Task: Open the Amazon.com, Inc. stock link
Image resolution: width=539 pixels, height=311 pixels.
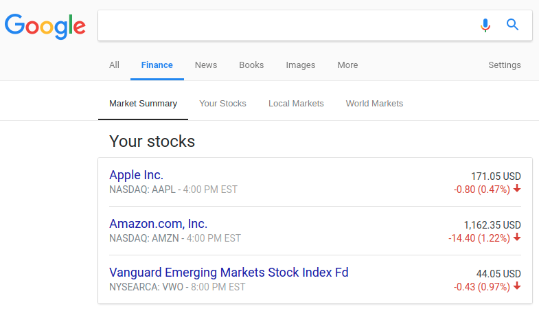Action: tap(158, 224)
